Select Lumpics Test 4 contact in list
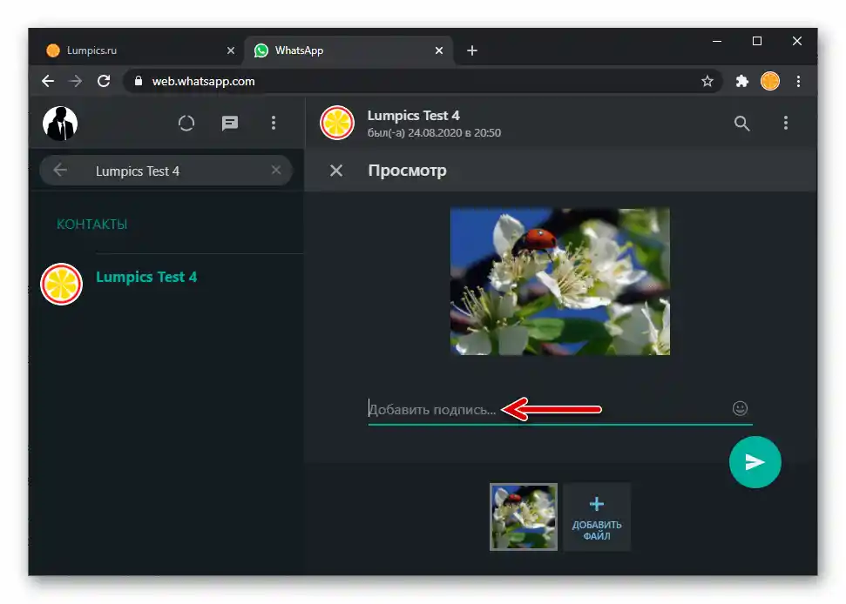The height and width of the screenshot is (604, 846). pos(146,278)
